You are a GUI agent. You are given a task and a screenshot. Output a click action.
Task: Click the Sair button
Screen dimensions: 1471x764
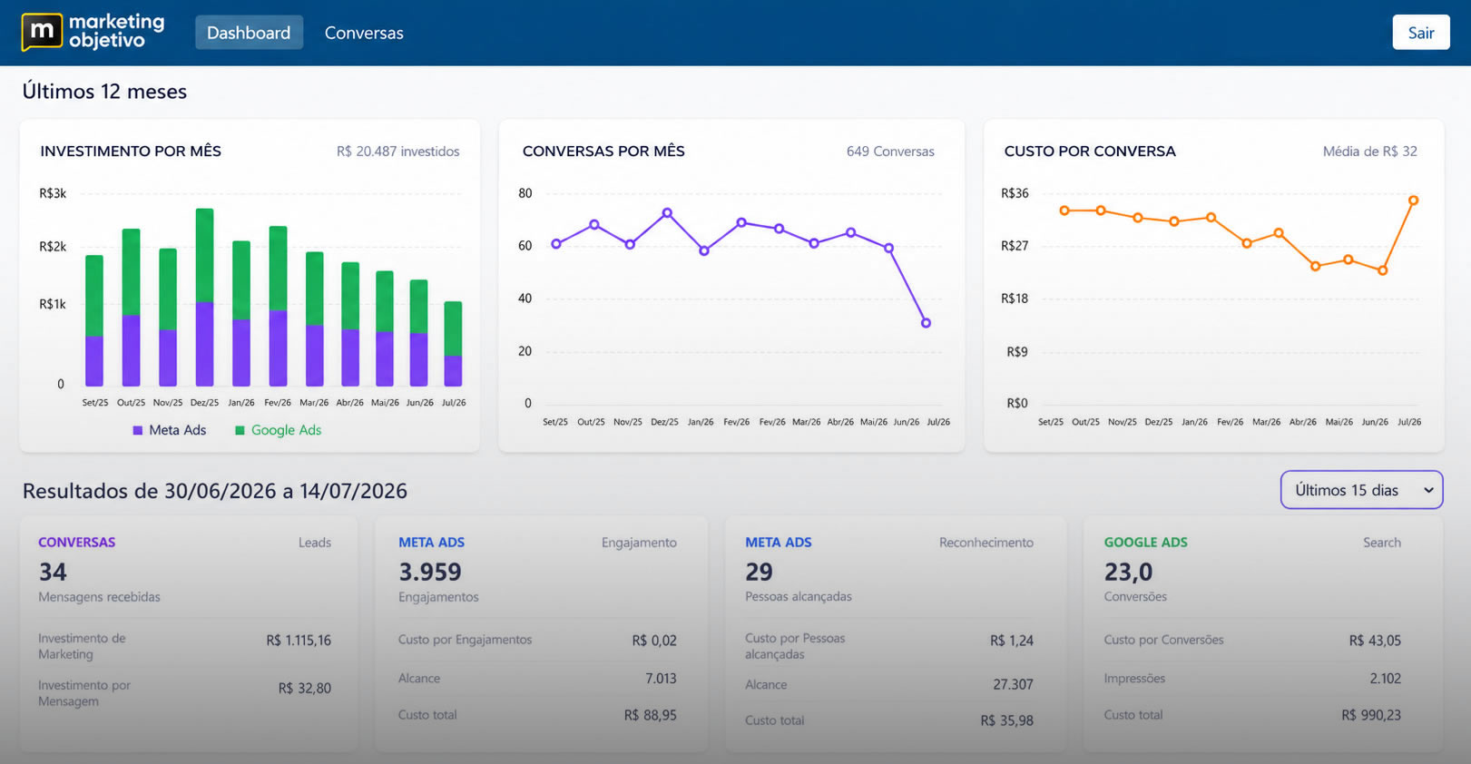pyautogui.click(x=1421, y=33)
